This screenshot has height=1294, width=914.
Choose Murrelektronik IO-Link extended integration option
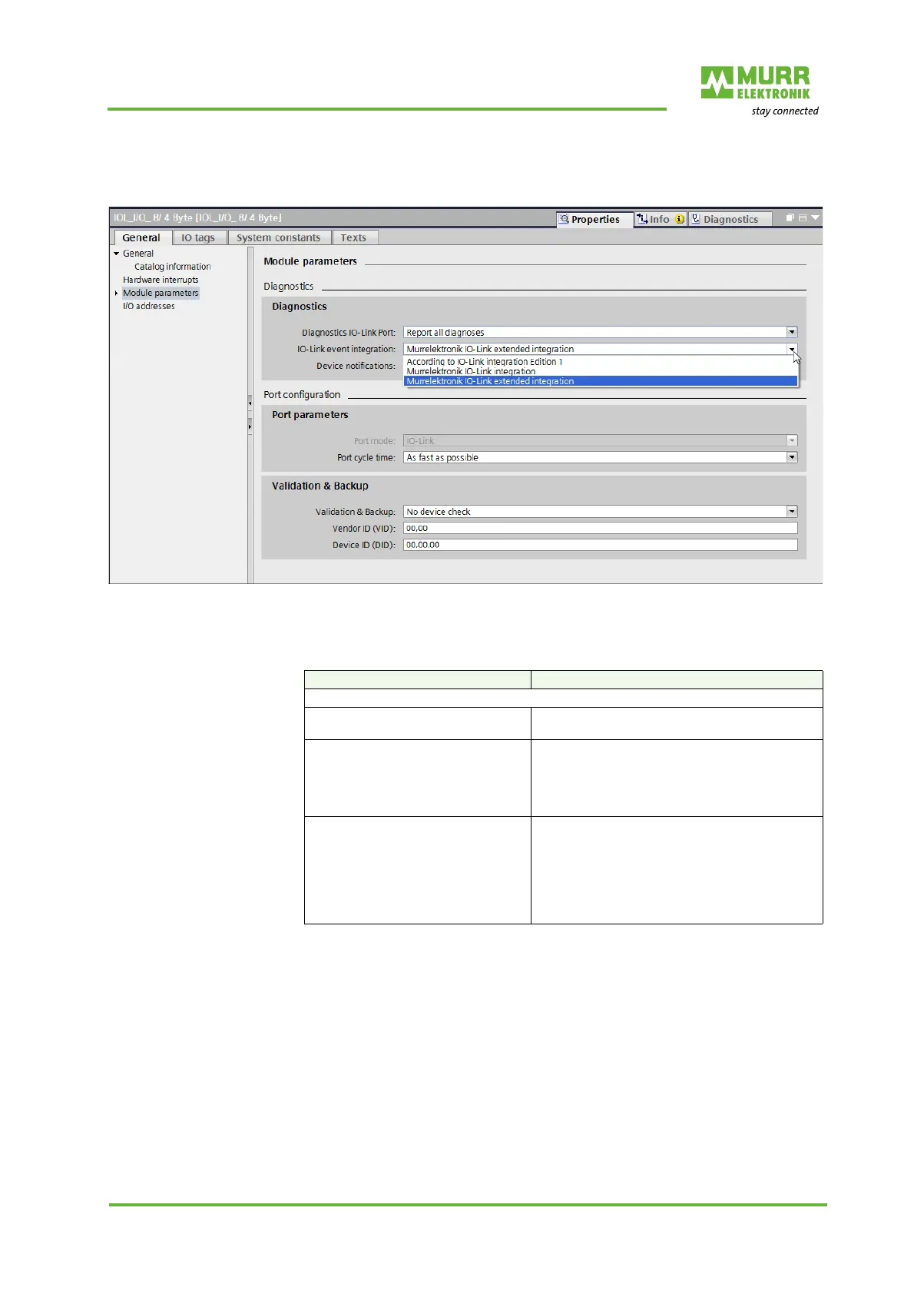[x=601, y=381]
